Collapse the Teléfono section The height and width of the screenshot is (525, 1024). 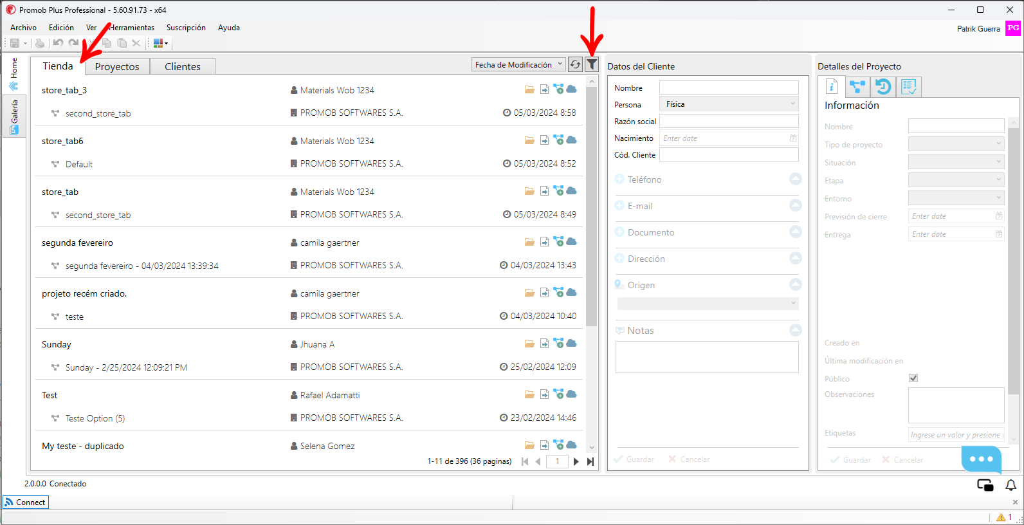point(796,179)
